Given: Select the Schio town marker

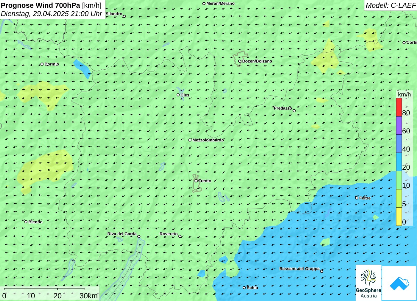Looking at the screenshot, I should pyautogui.click(x=244, y=288).
